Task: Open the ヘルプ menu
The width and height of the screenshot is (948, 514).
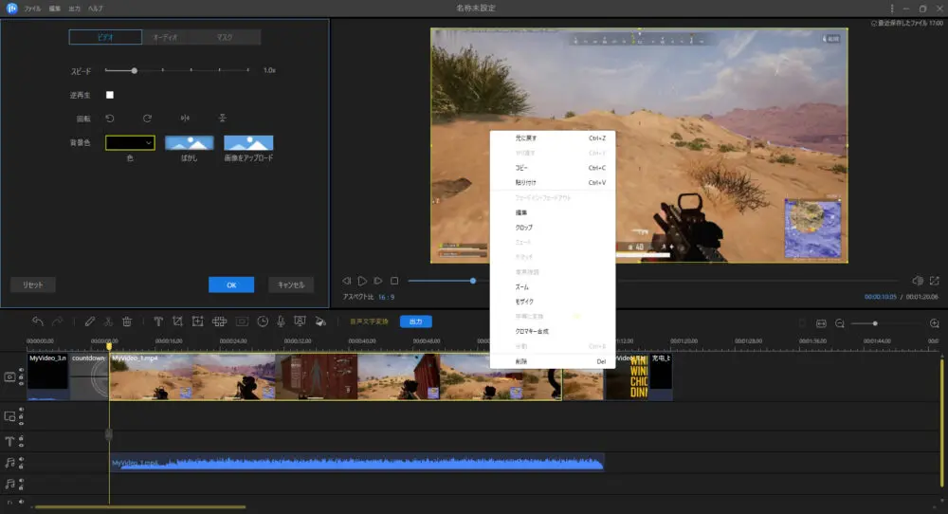Action: click(x=95, y=9)
